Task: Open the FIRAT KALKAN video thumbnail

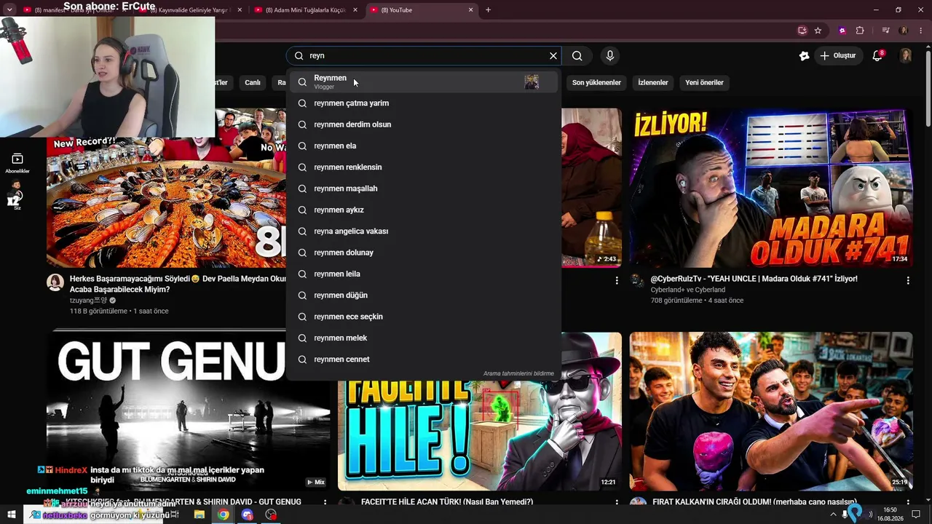Action: [x=771, y=411]
